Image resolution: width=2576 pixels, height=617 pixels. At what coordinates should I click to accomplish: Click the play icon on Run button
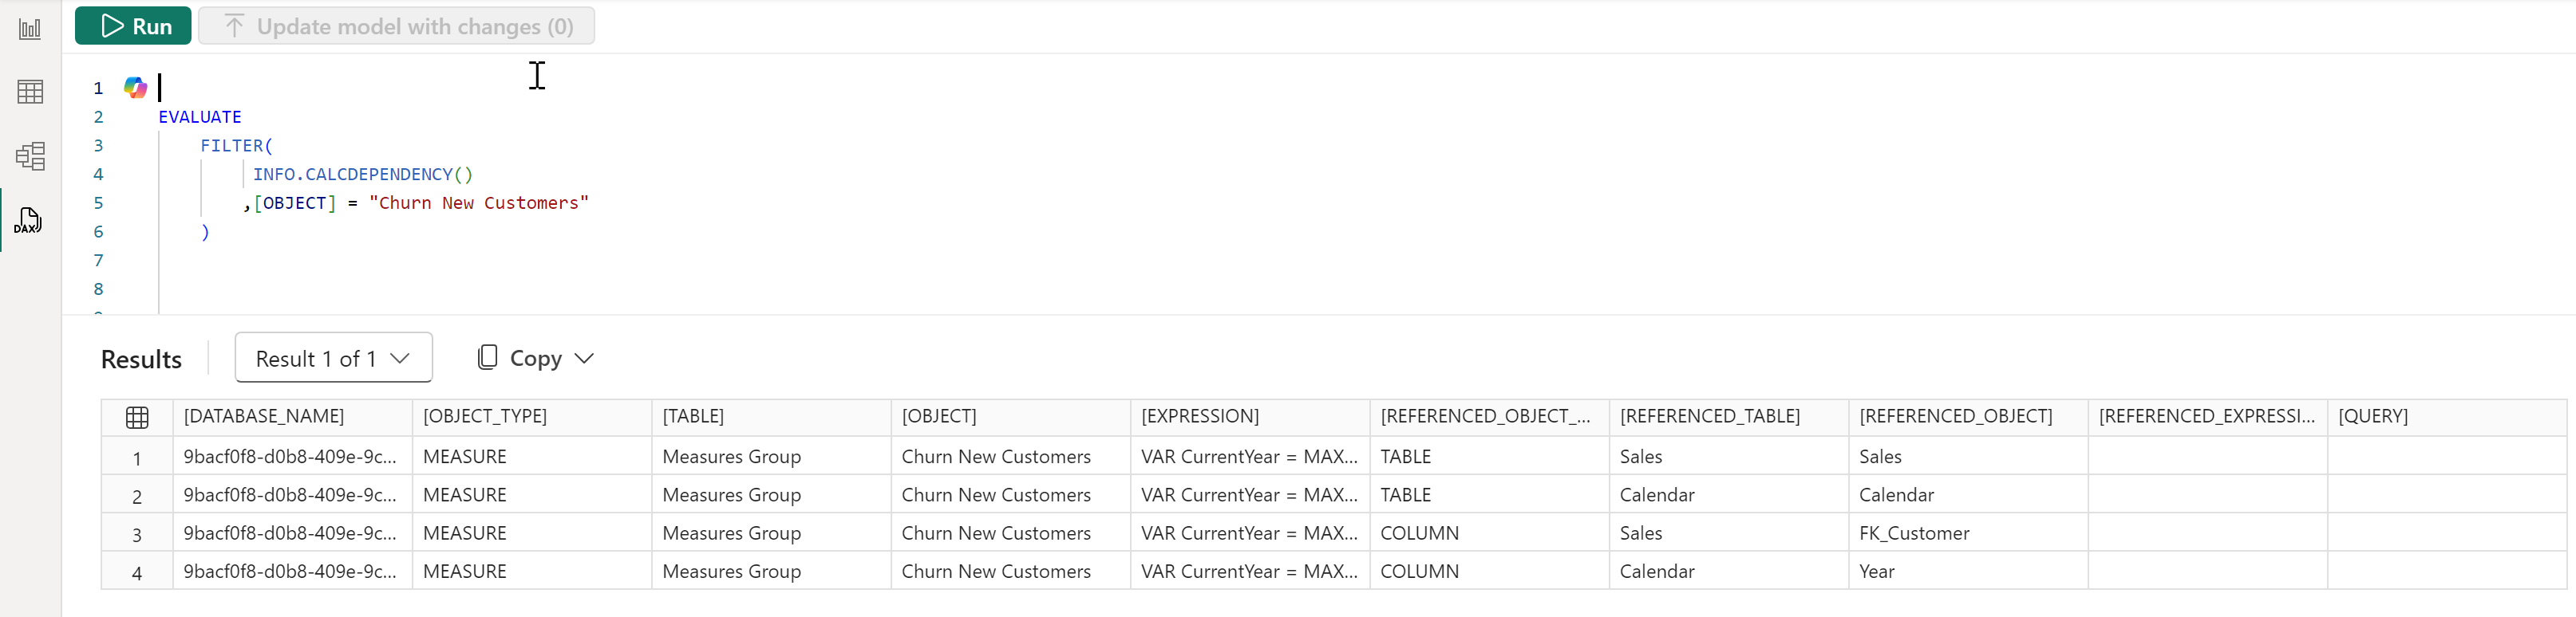112,26
